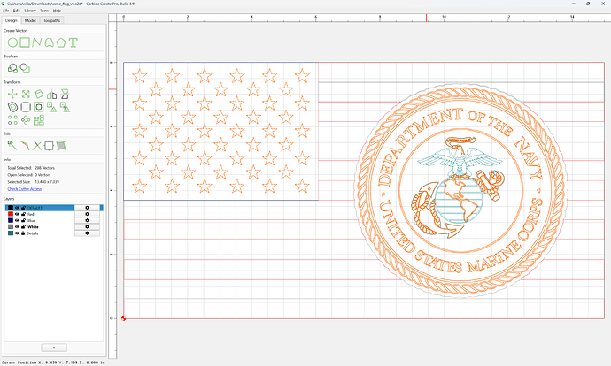Open the Help menu
The width and height of the screenshot is (611, 366).
point(57,11)
